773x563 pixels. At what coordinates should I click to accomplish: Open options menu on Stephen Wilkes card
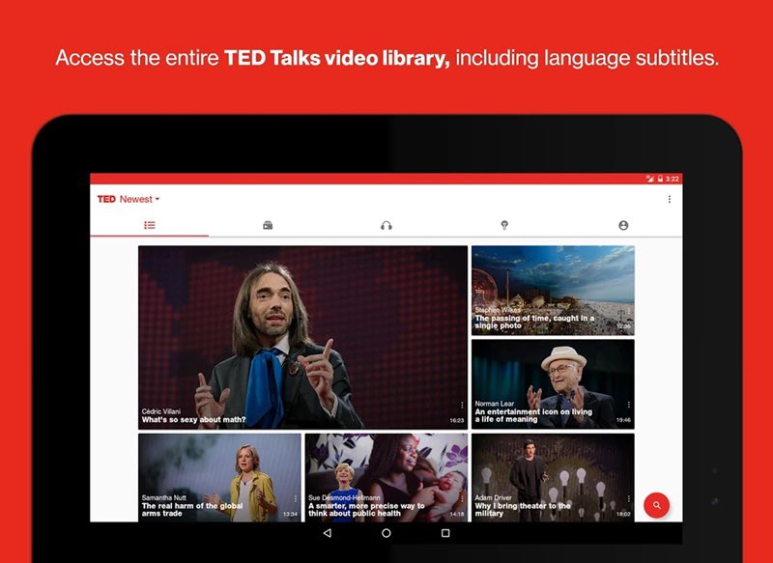click(x=629, y=311)
